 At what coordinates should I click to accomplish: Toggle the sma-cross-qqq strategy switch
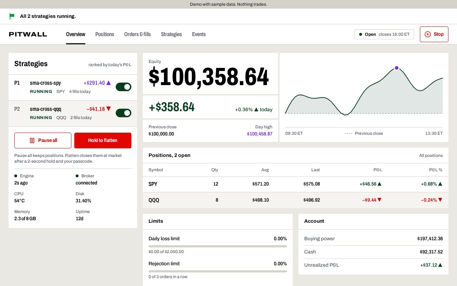(124, 113)
